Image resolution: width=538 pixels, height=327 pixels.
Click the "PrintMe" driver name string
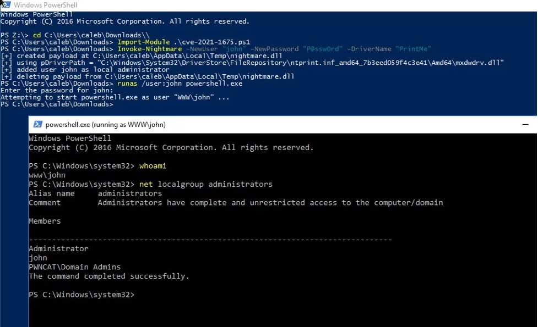[x=413, y=49]
